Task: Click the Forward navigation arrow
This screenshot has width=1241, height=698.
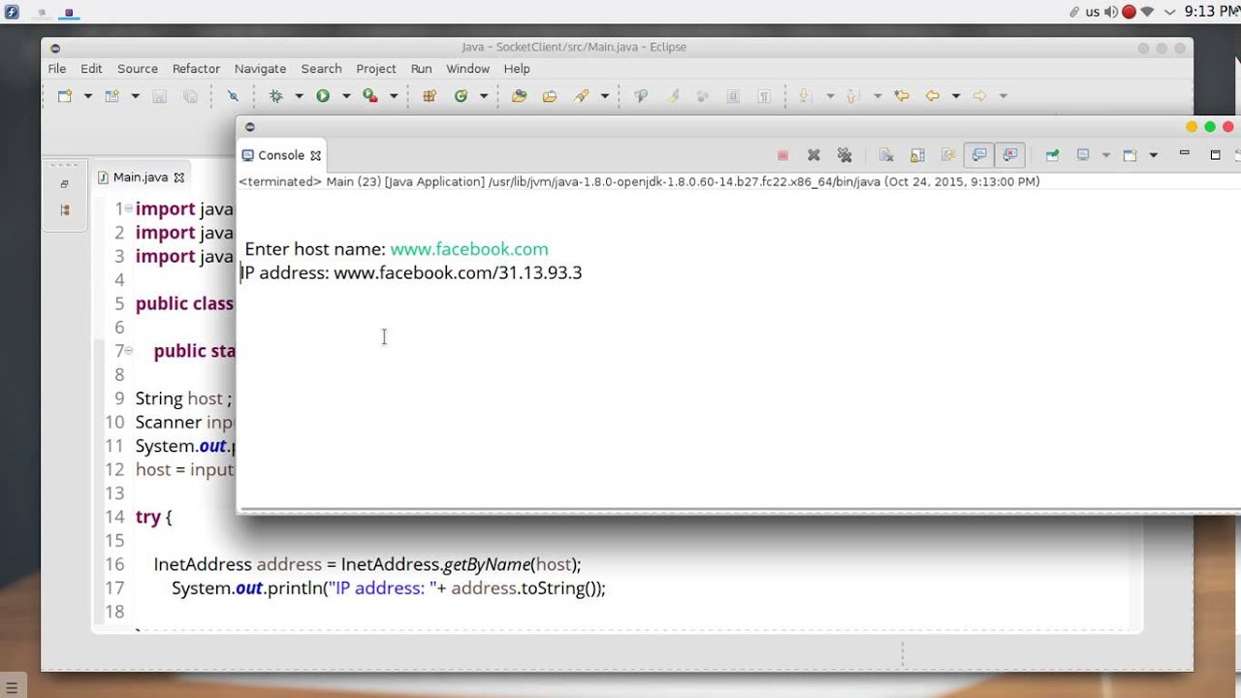Action: coord(979,96)
